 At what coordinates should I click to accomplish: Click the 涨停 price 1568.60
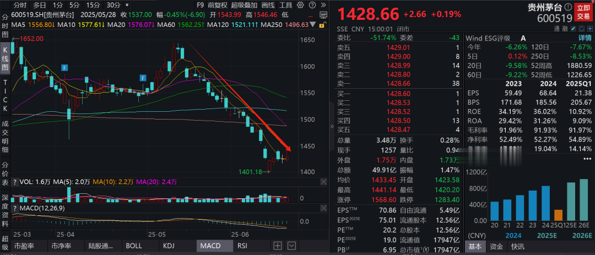(384, 199)
